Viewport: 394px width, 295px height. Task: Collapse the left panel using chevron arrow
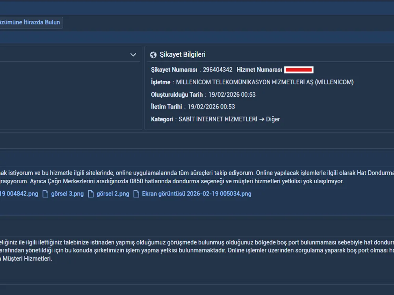(133, 55)
